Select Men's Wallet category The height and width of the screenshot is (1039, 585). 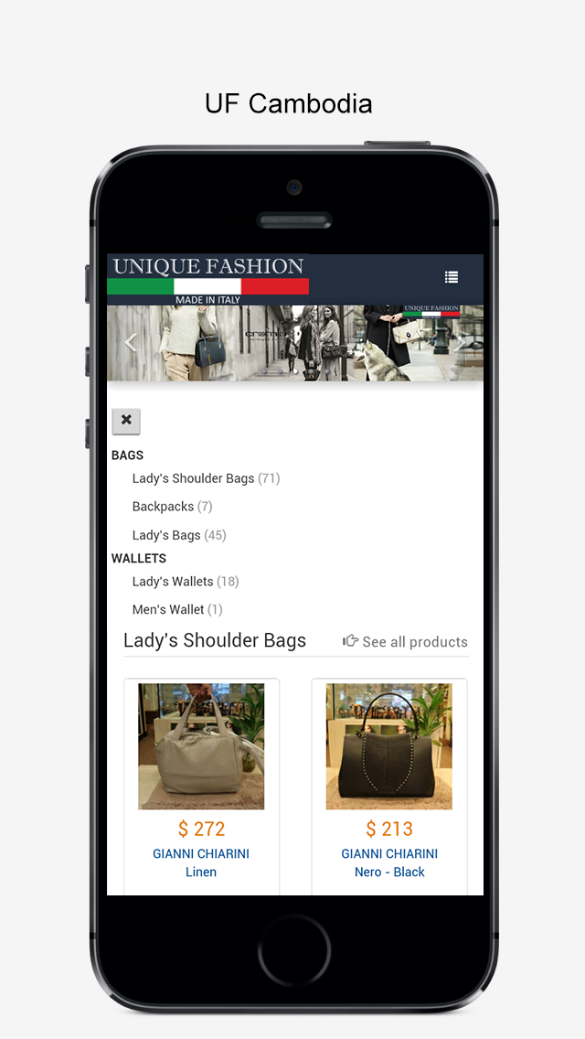(177, 609)
